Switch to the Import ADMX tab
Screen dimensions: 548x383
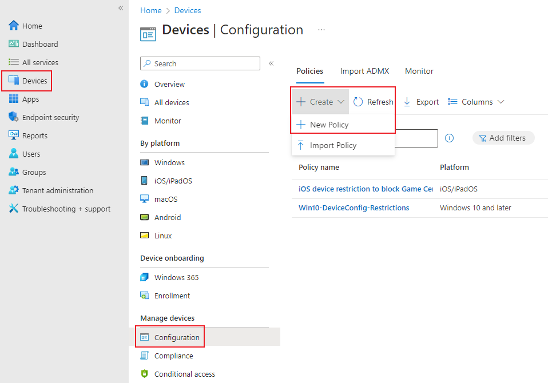(364, 71)
